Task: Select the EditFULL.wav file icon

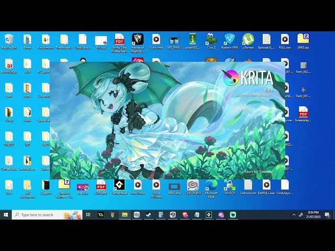Action: 266,187
